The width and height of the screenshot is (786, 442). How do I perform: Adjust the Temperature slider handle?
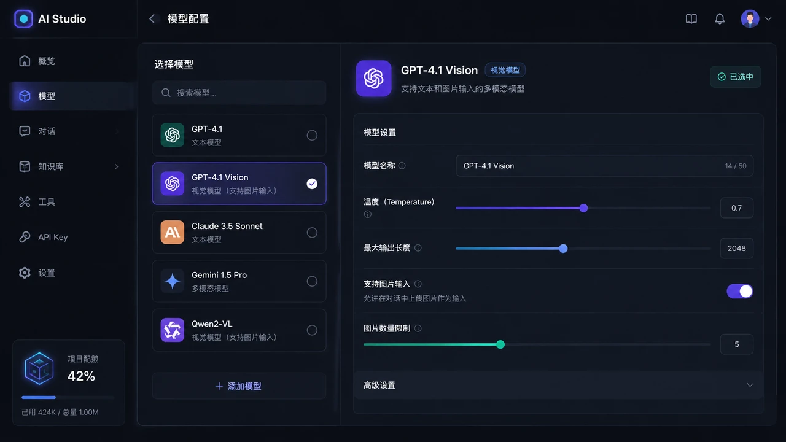[583, 208]
